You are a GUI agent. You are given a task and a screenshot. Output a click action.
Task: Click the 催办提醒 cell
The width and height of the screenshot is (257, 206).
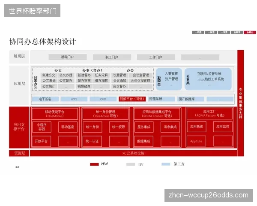pyautogui.click(x=101, y=81)
